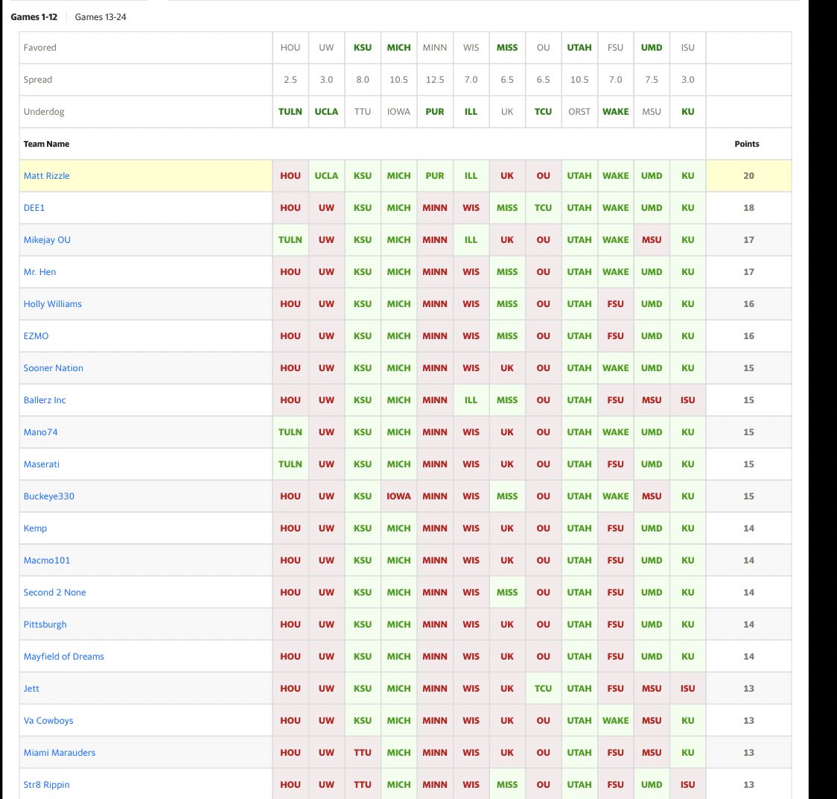Select Matt Rizzle's 20 points cell

pyautogui.click(x=748, y=176)
